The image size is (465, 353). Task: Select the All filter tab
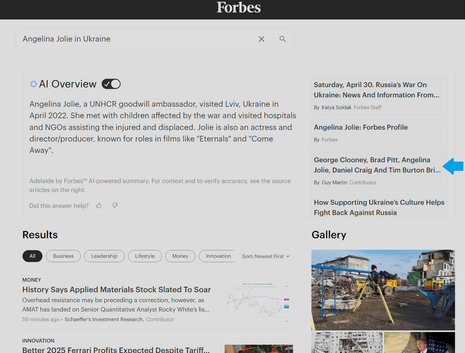33,256
